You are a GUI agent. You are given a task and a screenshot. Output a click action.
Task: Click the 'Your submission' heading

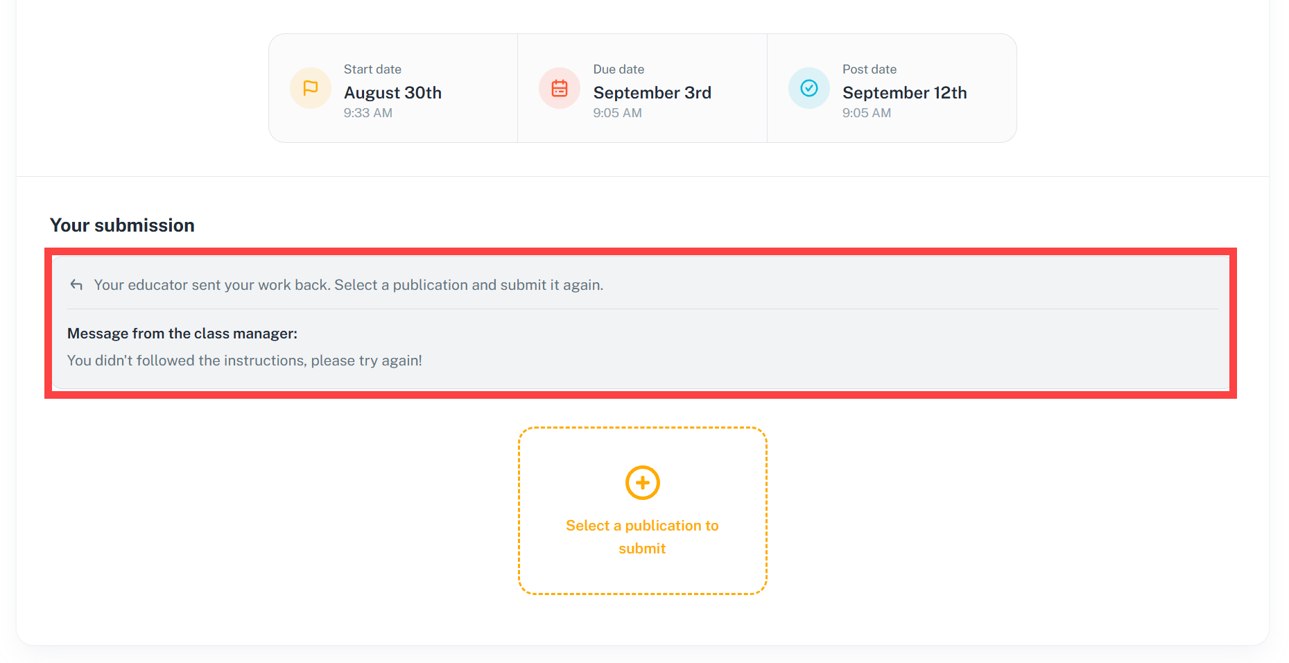click(122, 225)
